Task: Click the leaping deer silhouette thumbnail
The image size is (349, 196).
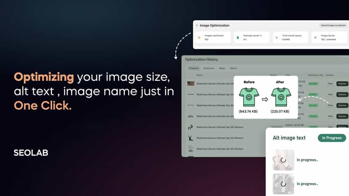Action: tap(190, 127)
